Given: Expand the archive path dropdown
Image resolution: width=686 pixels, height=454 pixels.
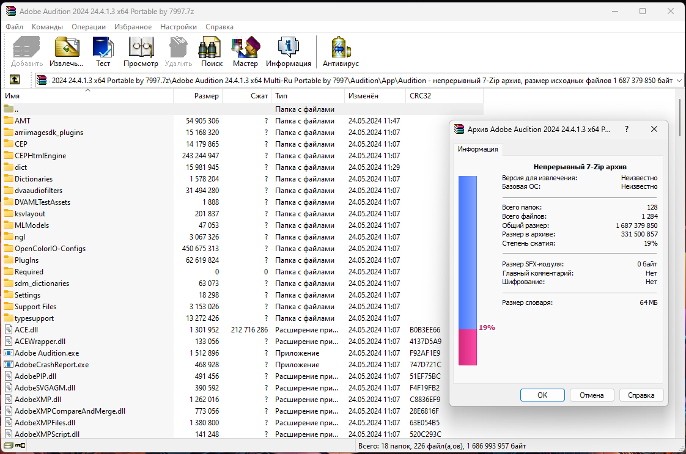Looking at the screenshot, I should pos(678,80).
